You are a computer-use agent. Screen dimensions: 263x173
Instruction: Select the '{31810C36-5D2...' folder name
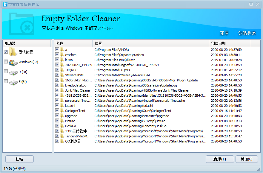pyautogui.click(x=78, y=95)
